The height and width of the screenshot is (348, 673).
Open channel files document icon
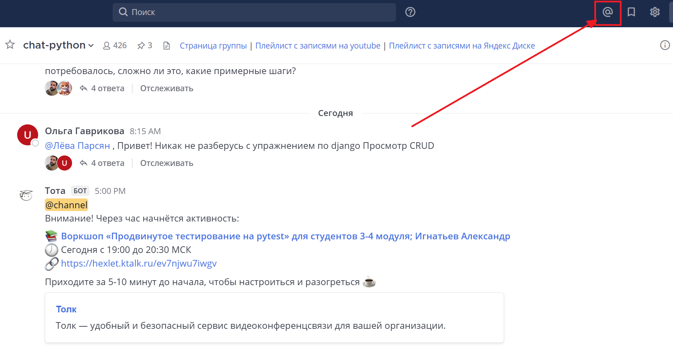(167, 46)
